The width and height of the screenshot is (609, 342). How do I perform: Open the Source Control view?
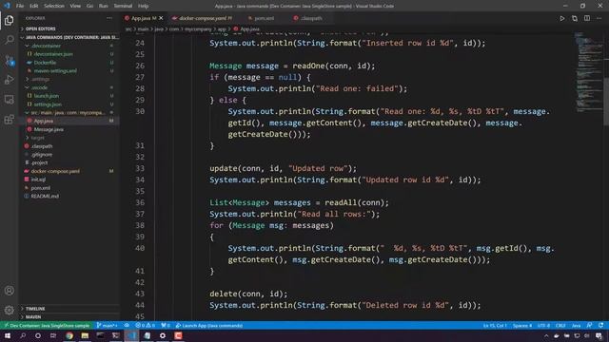9,60
